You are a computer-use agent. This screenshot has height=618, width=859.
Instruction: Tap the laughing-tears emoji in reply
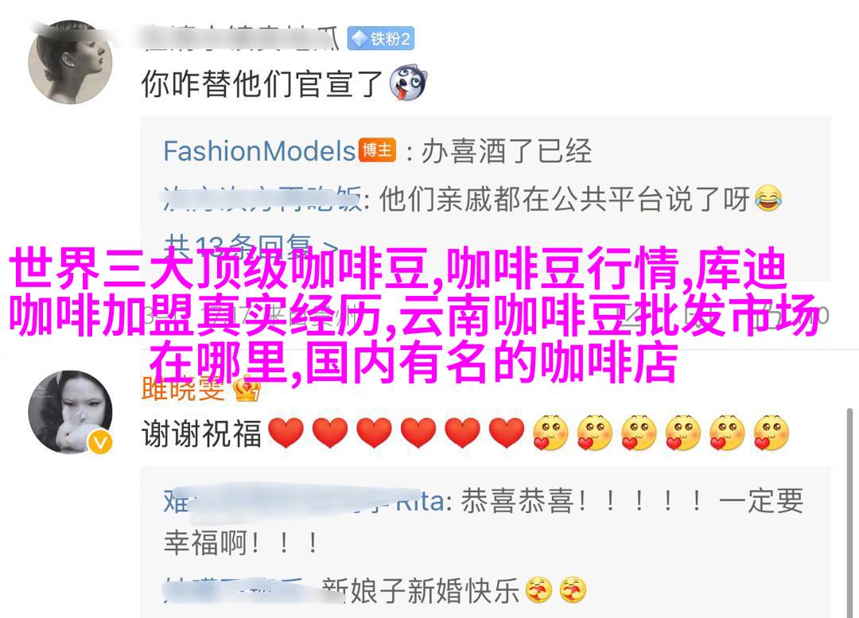click(768, 198)
